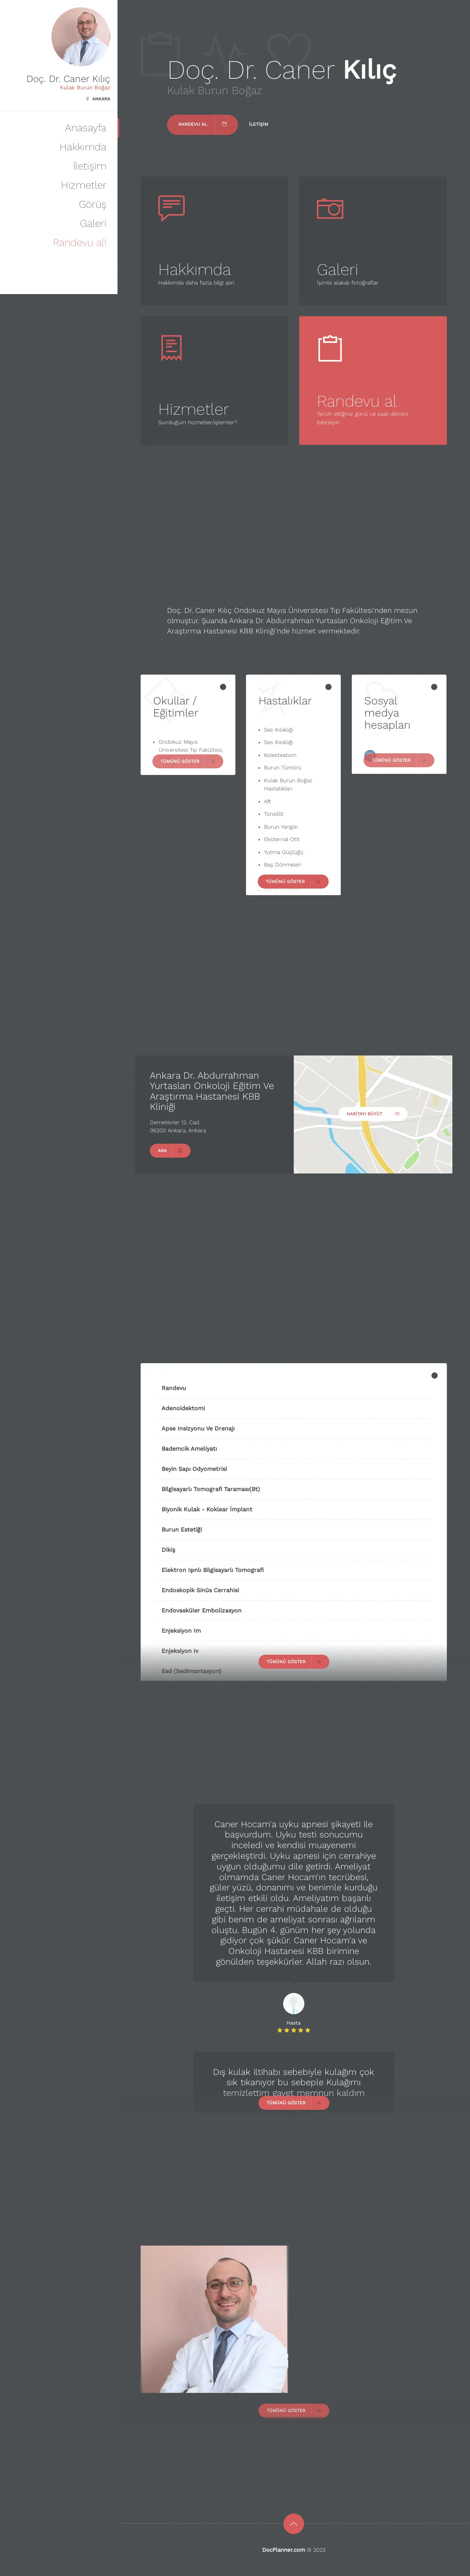
Task: Follow the İLETİŞİM link in the header
Action: (258, 124)
